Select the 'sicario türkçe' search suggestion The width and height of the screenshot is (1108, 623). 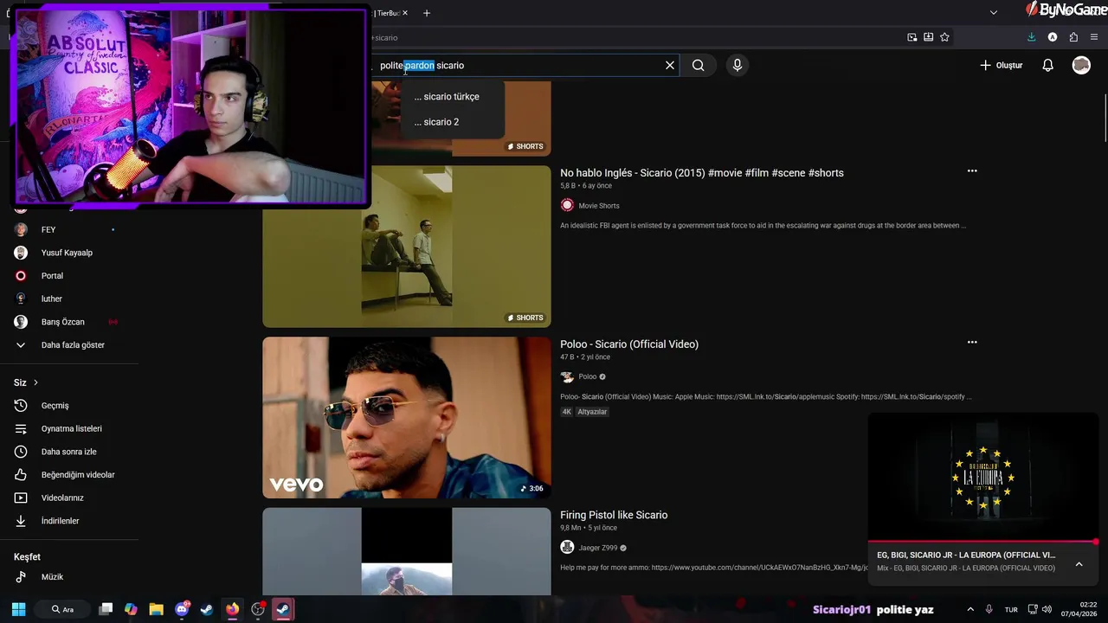pyautogui.click(x=452, y=96)
